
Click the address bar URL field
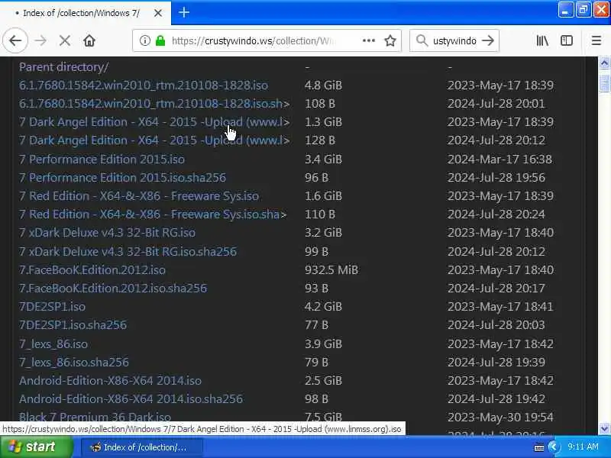[265, 40]
